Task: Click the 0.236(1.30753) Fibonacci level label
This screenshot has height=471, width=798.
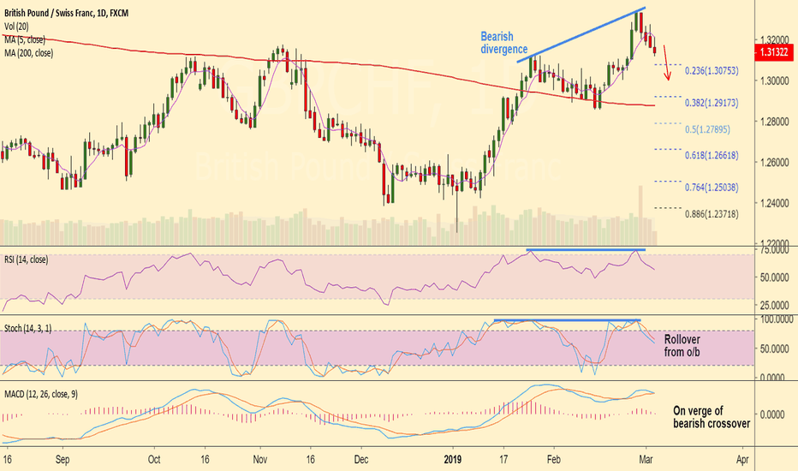Action: coord(712,71)
